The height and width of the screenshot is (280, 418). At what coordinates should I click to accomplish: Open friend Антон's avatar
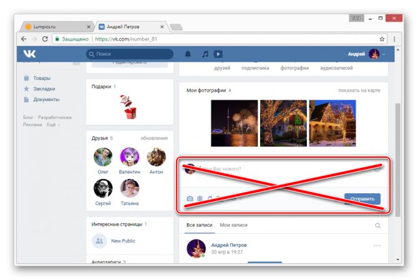click(x=156, y=157)
